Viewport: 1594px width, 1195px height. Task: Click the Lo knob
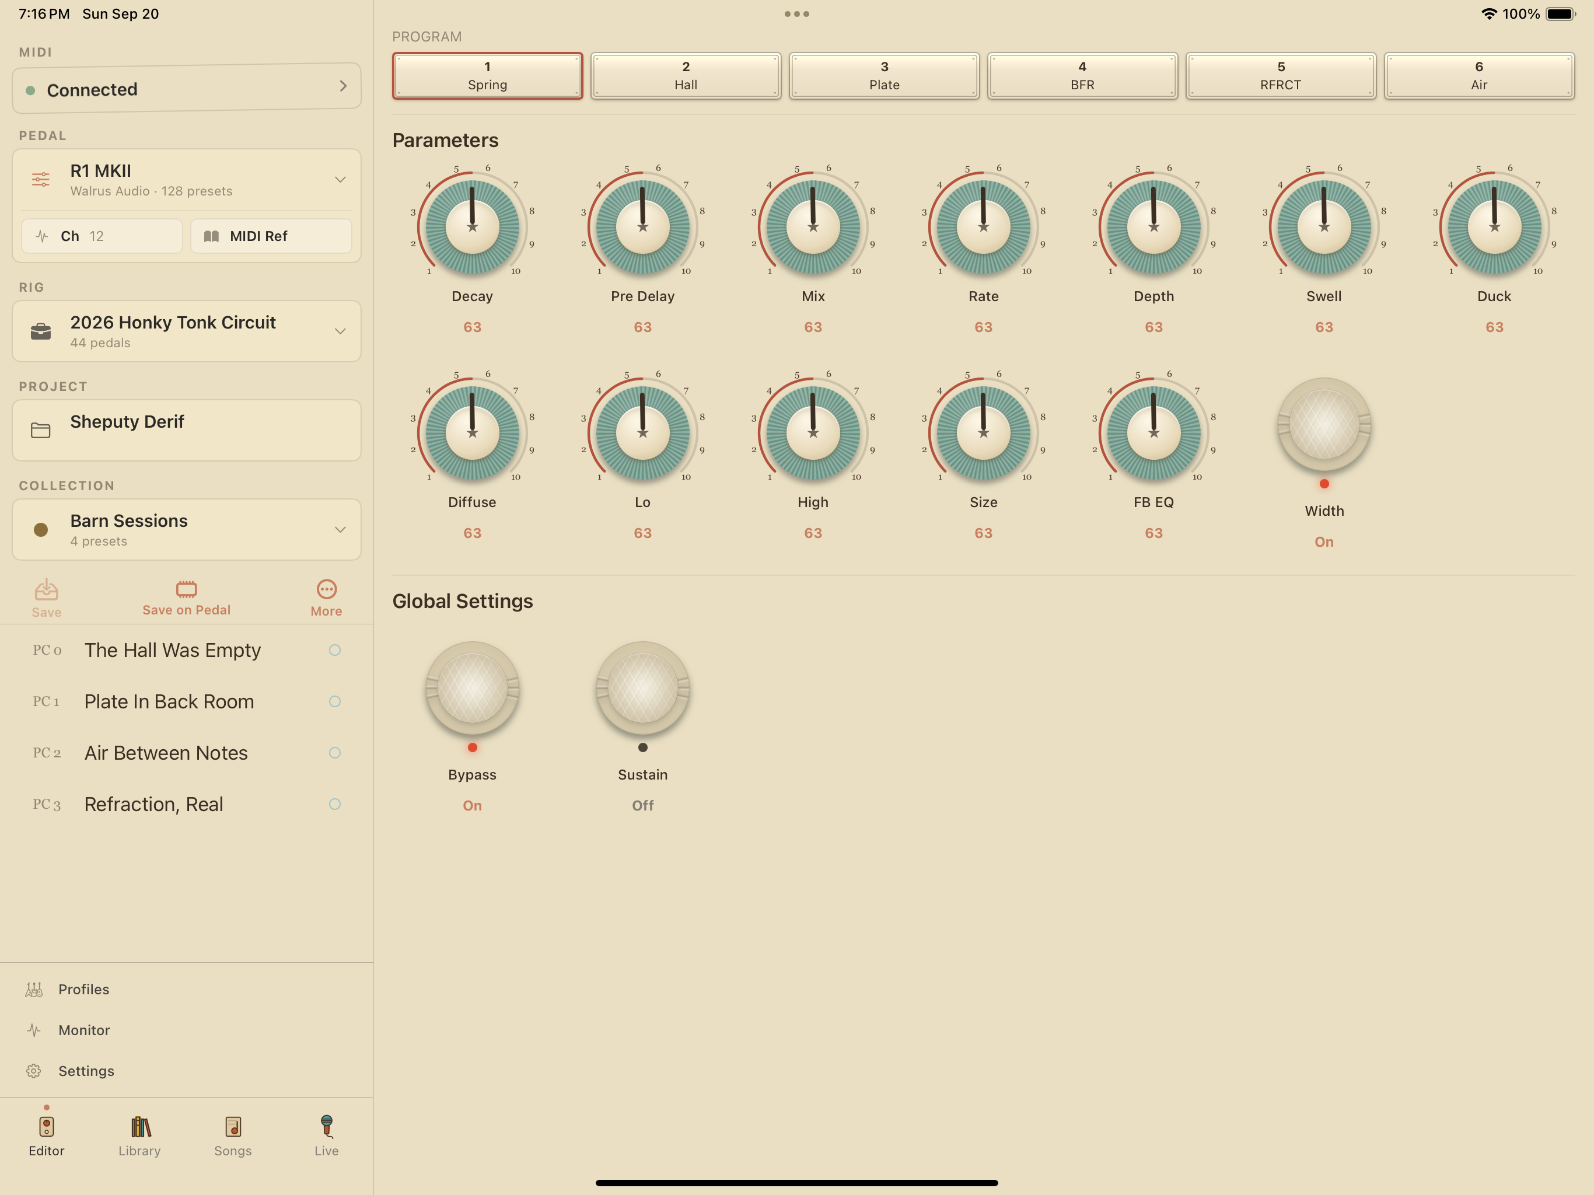pyautogui.click(x=643, y=432)
